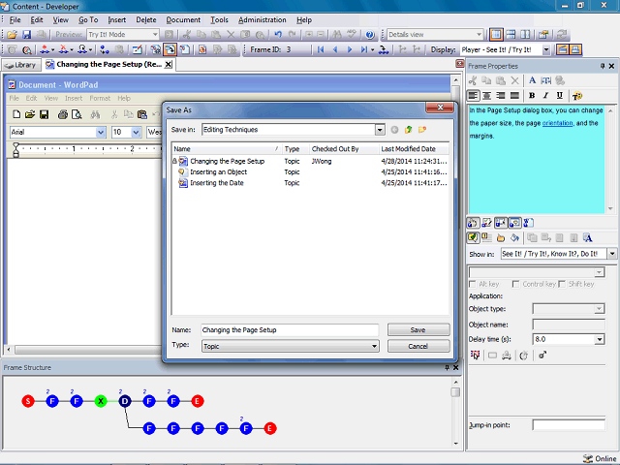The width and height of the screenshot is (620, 465).
Task: Click the orientation hyperlink in bubble text
Action: coord(557,123)
